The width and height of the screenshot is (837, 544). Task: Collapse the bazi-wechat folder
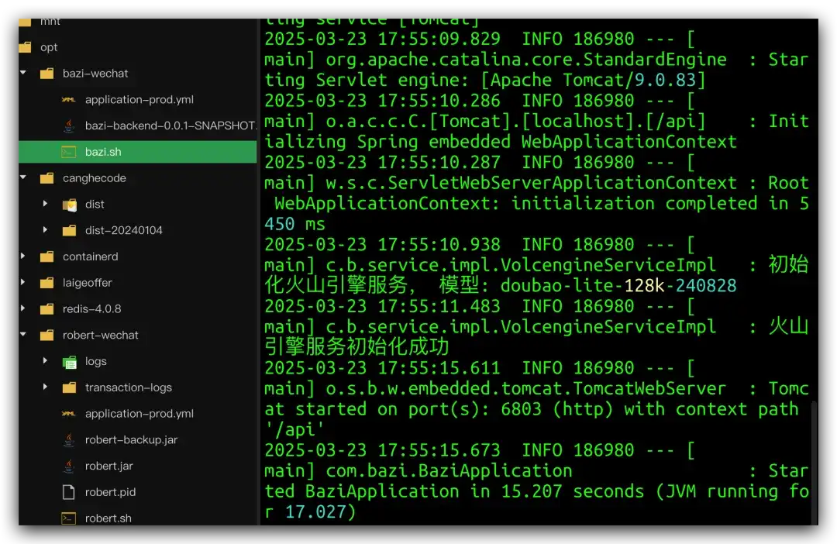[23, 73]
